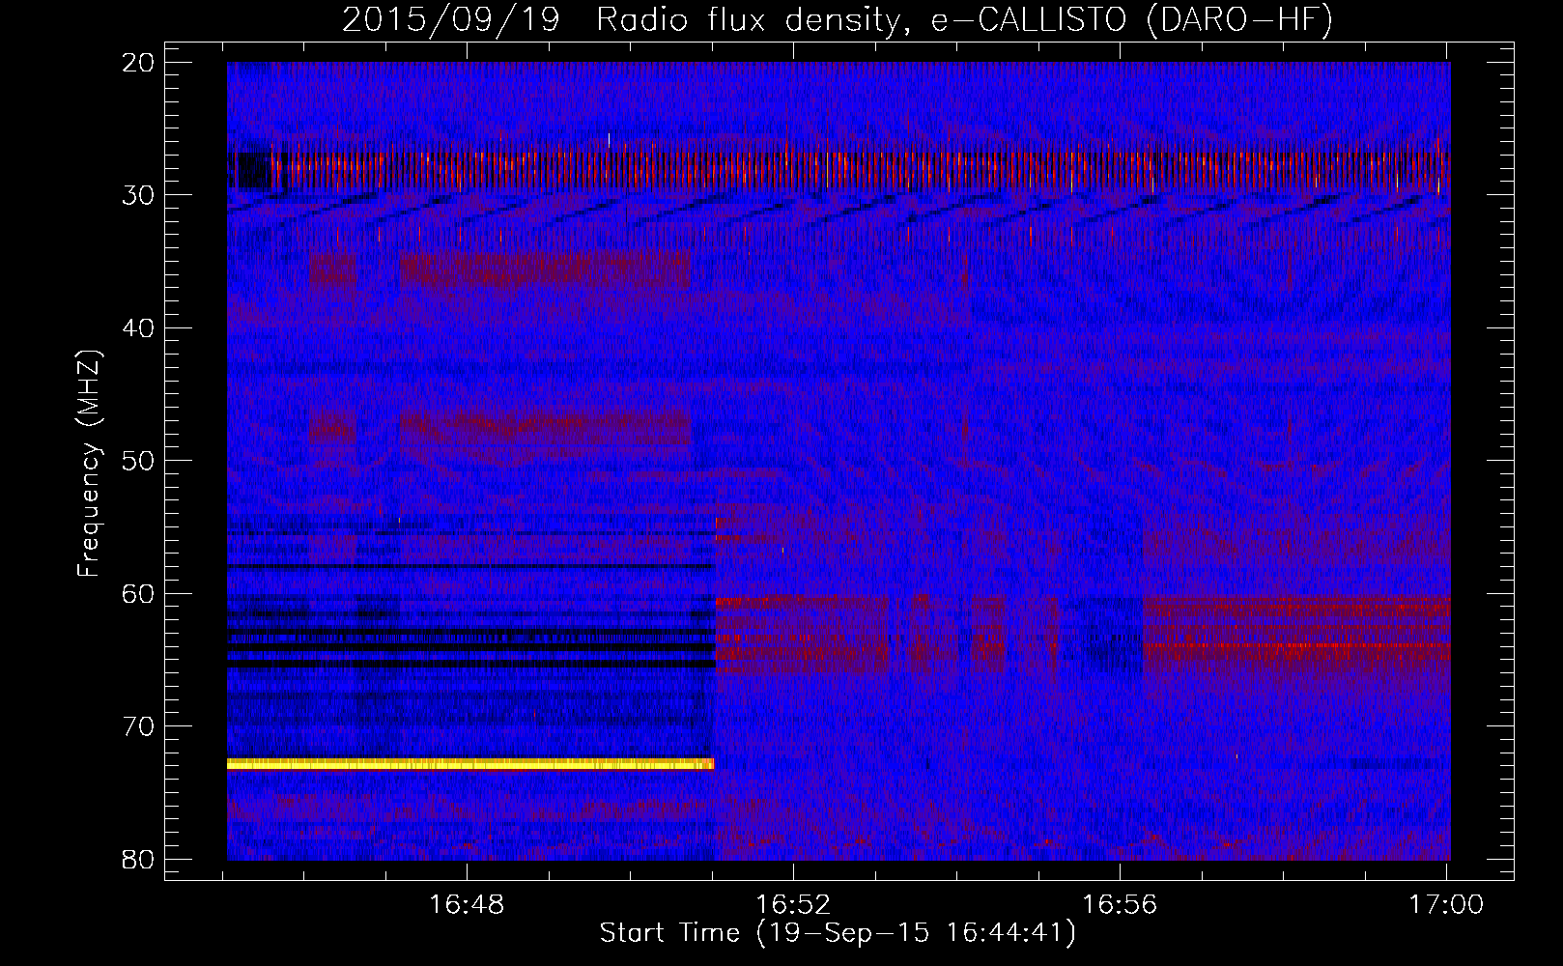The width and height of the screenshot is (1563, 966).
Task: Click the 80 MHz frequency tick label
Action: pos(139,859)
